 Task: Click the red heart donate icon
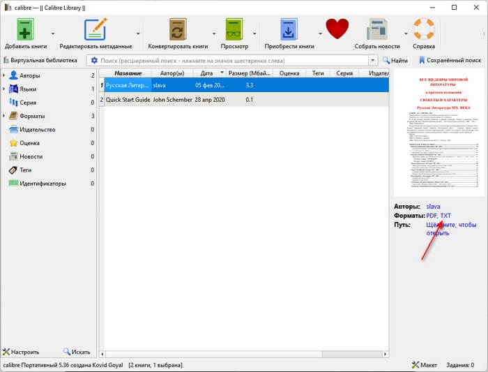(x=337, y=29)
